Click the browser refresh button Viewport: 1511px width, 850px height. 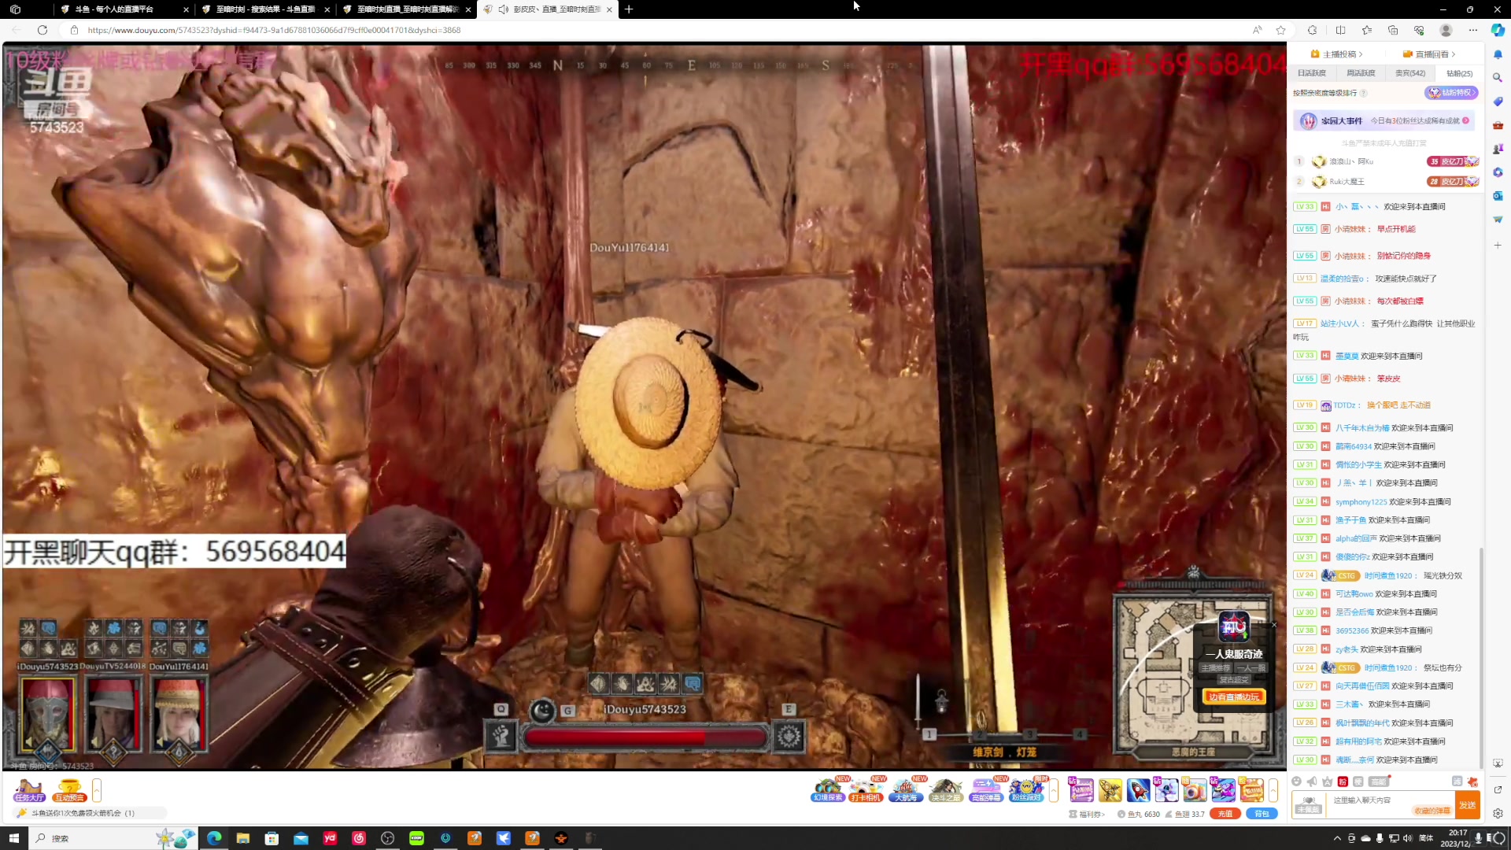coord(42,30)
